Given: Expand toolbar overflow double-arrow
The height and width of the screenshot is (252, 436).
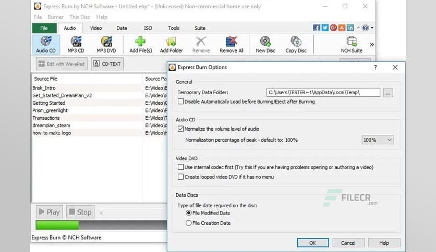Looking at the screenshot, I should click(x=371, y=44).
